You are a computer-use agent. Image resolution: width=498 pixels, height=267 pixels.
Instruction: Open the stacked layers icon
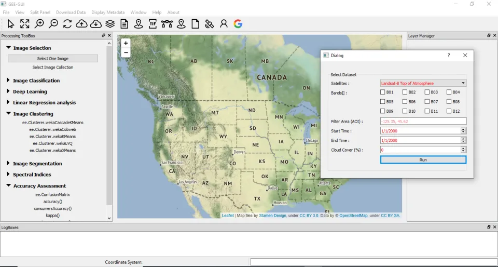[110, 24]
